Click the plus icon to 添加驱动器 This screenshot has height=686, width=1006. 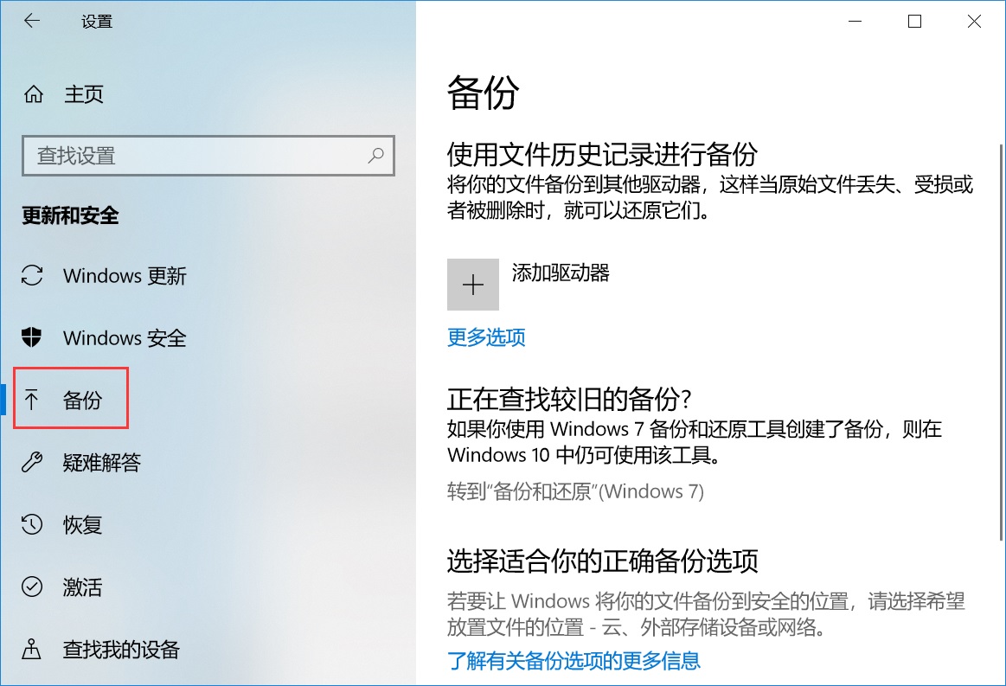pos(472,285)
